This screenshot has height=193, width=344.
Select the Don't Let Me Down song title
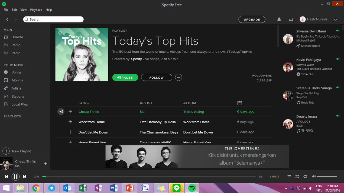pyautogui.click(x=93, y=132)
